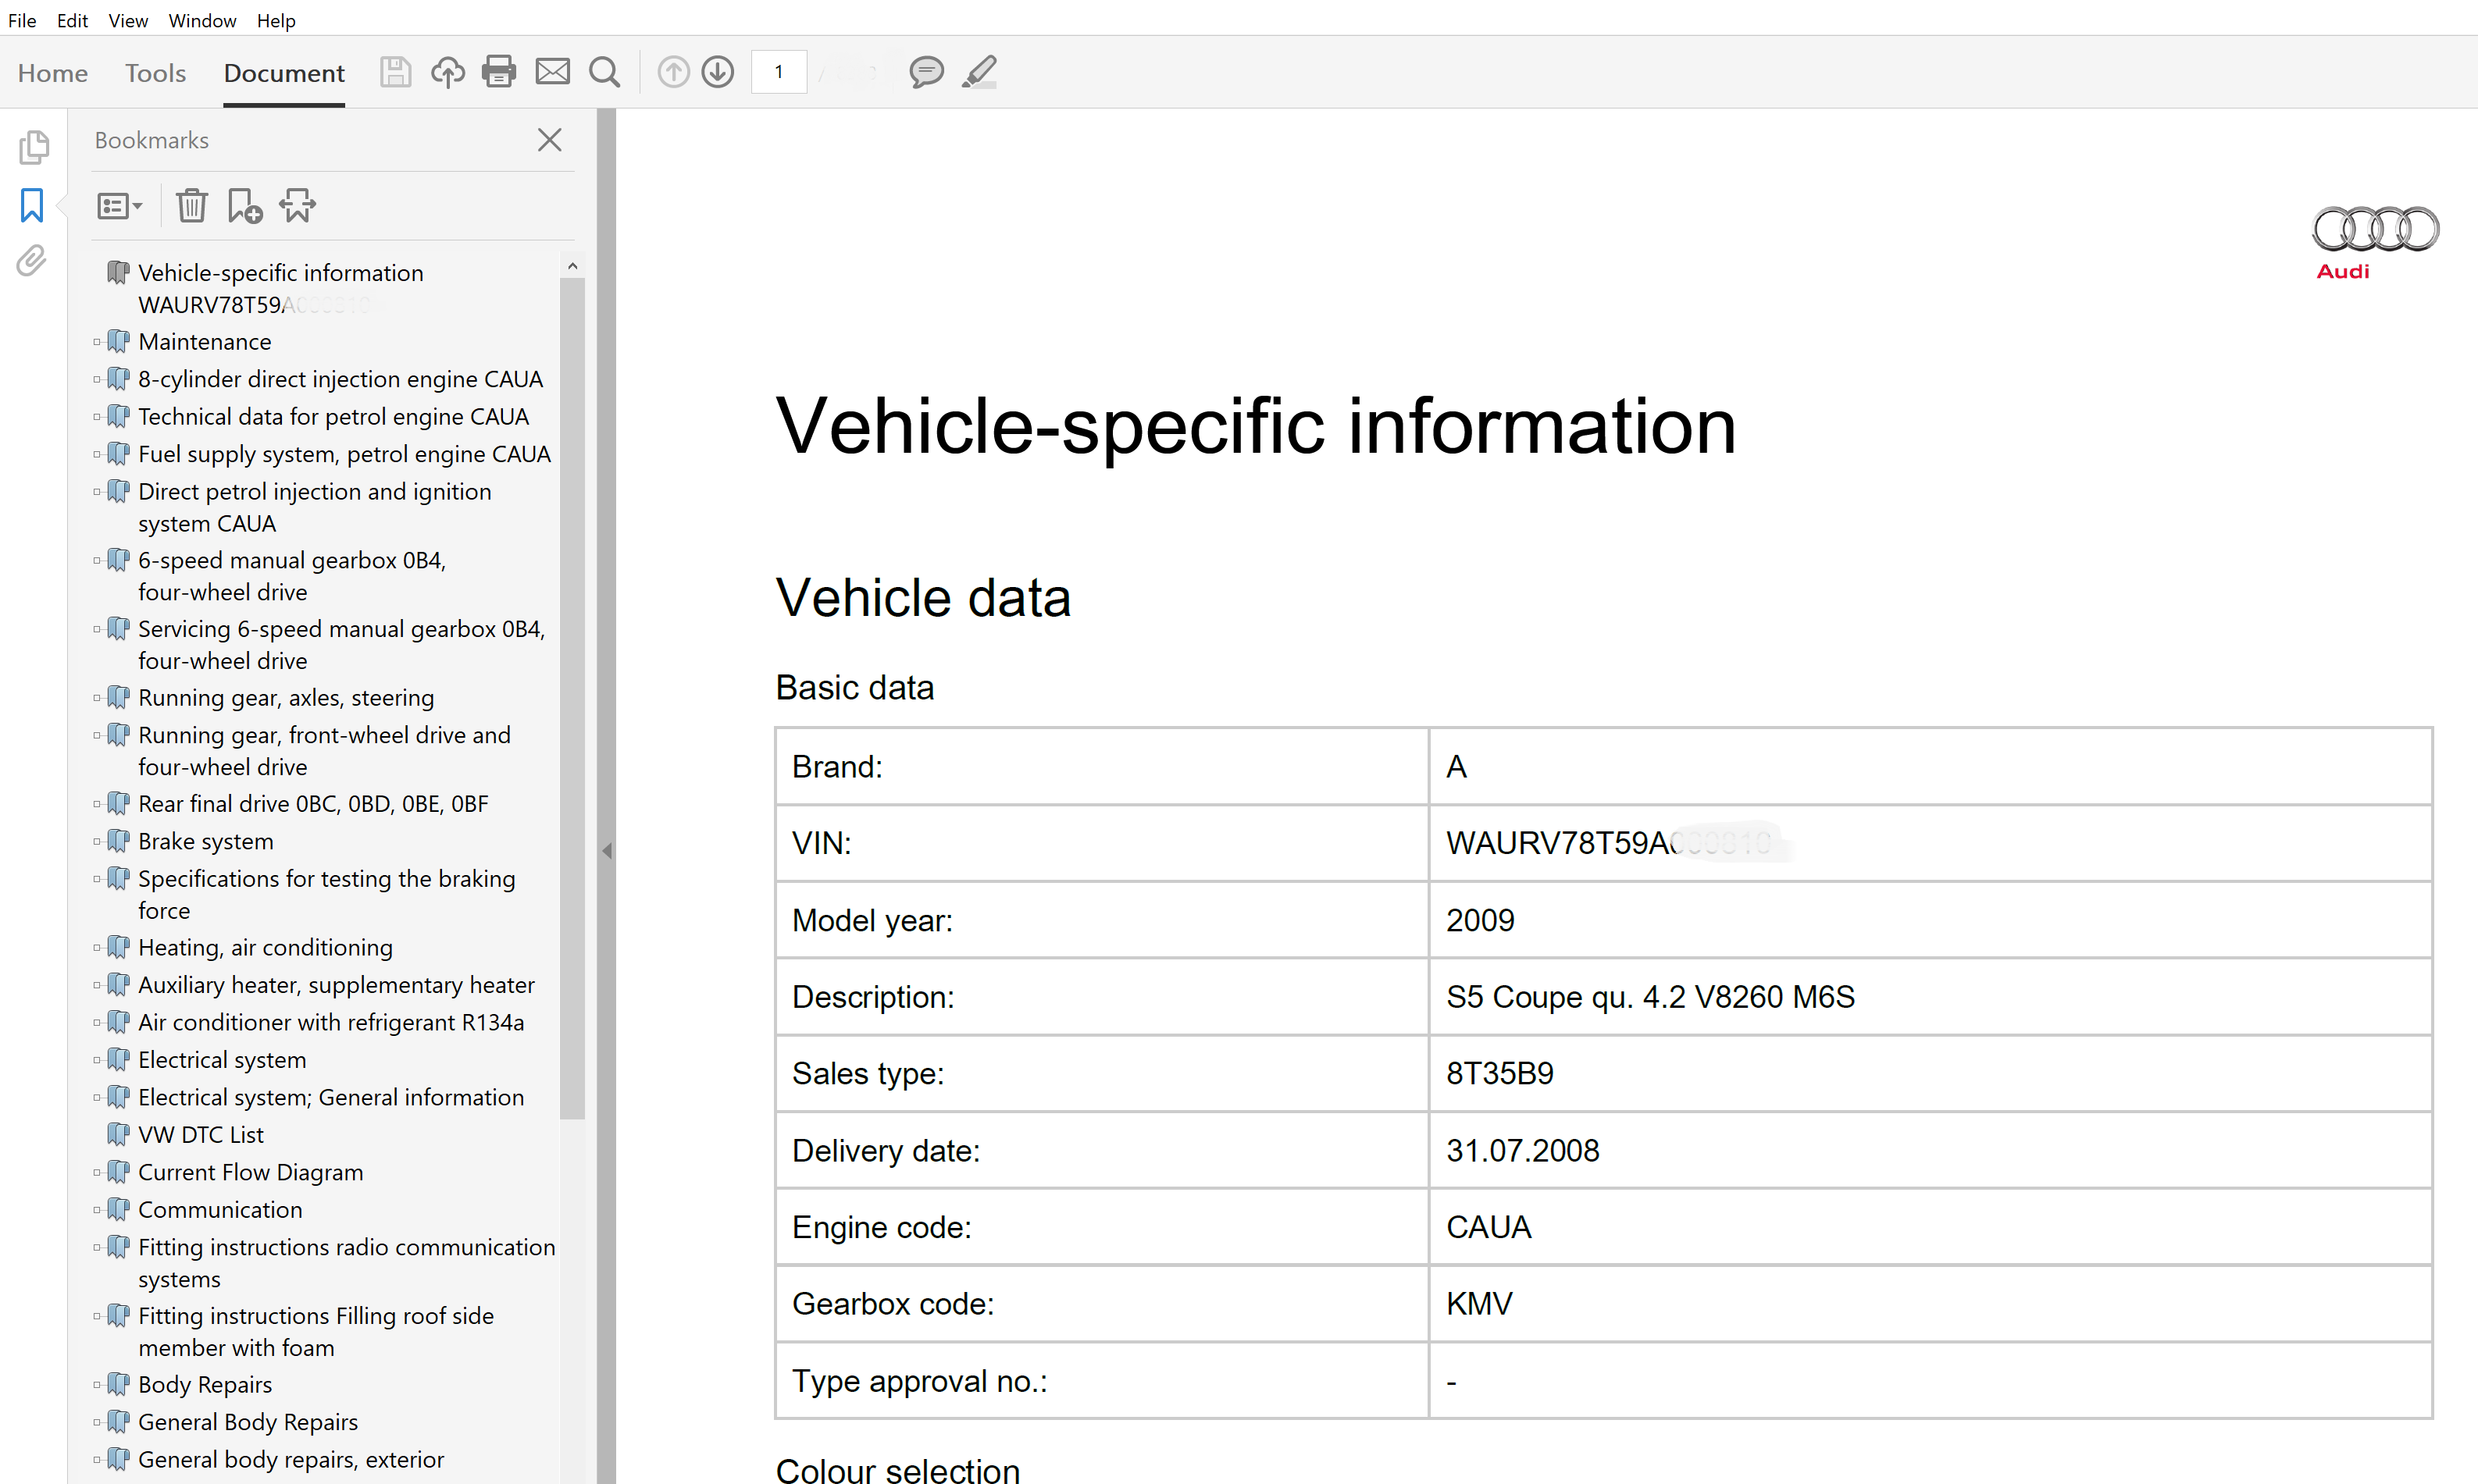Image resolution: width=2478 pixels, height=1484 pixels.
Task: Switch to the Tools tab
Action: [155, 73]
